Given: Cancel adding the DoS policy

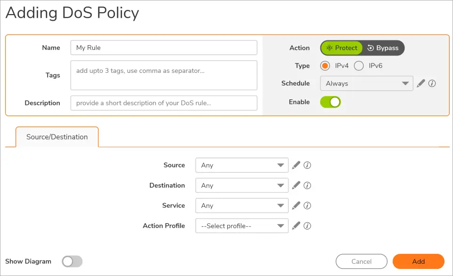Looking at the screenshot, I should click(x=361, y=261).
